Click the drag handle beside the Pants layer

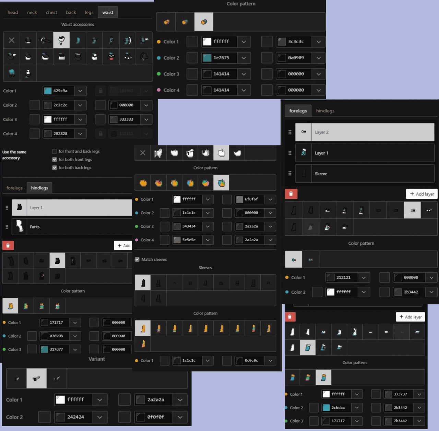coord(7,227)
